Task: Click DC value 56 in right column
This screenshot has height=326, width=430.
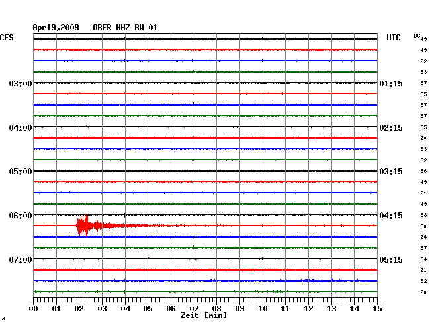Action: pos(423,171)
